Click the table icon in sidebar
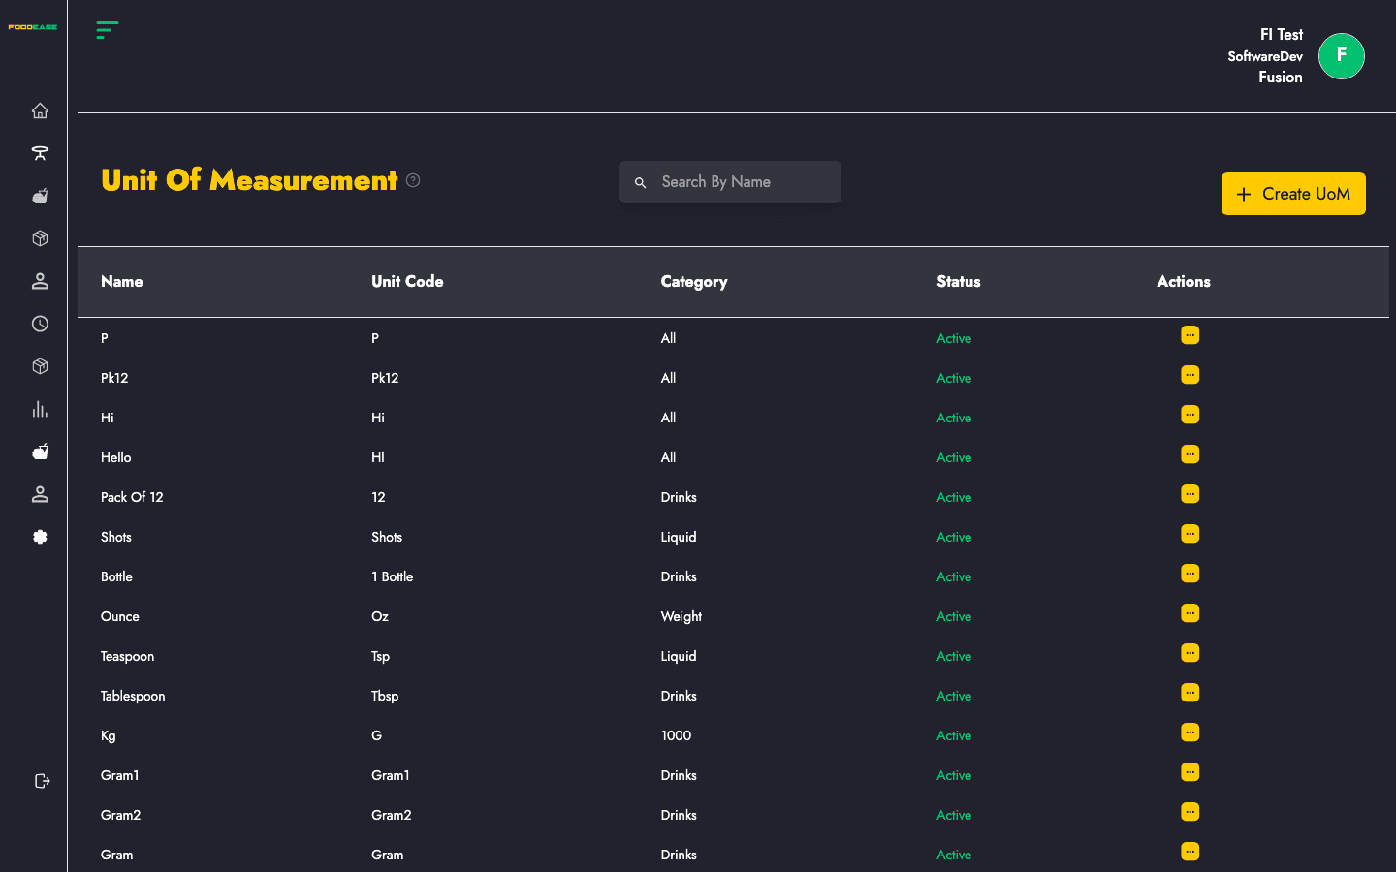 click(40, 153)
